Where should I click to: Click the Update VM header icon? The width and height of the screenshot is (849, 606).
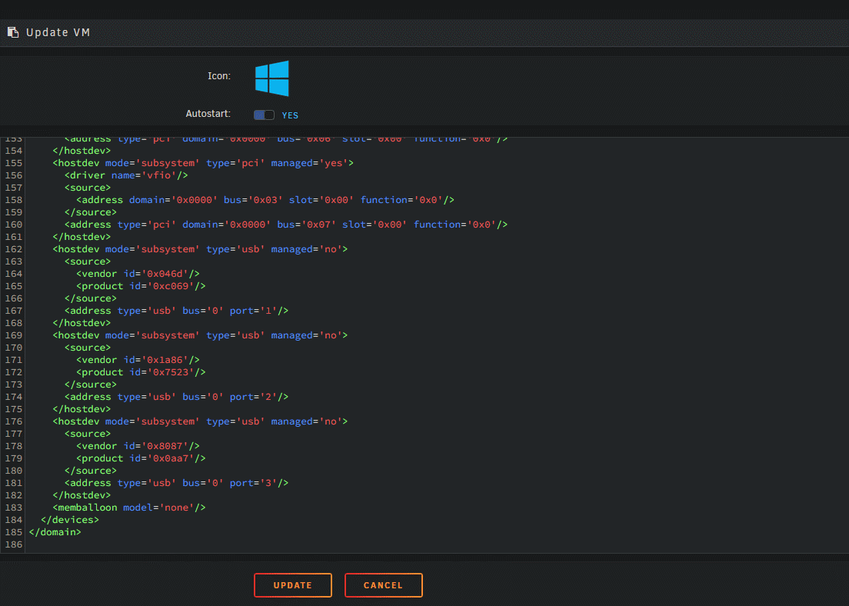(13, 32)
